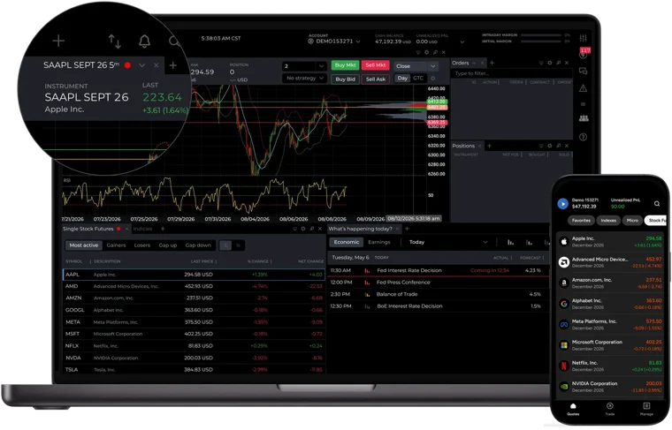Open Orders panel gear settings icon

[x=550, y=63]
